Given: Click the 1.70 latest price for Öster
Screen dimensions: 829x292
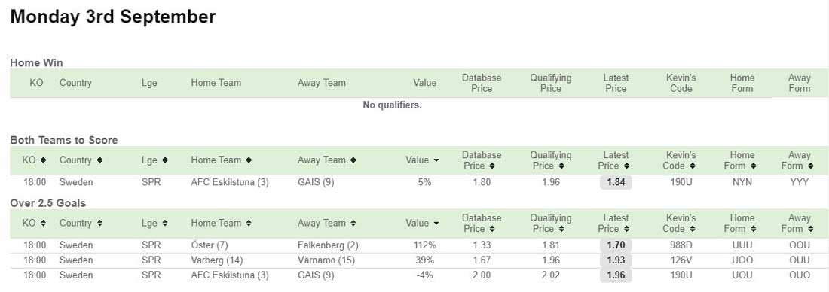Looking at the screenshot, I should click(616, 245).
